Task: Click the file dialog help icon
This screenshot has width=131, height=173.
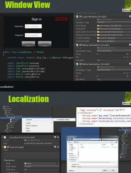Action: (116, 142)
